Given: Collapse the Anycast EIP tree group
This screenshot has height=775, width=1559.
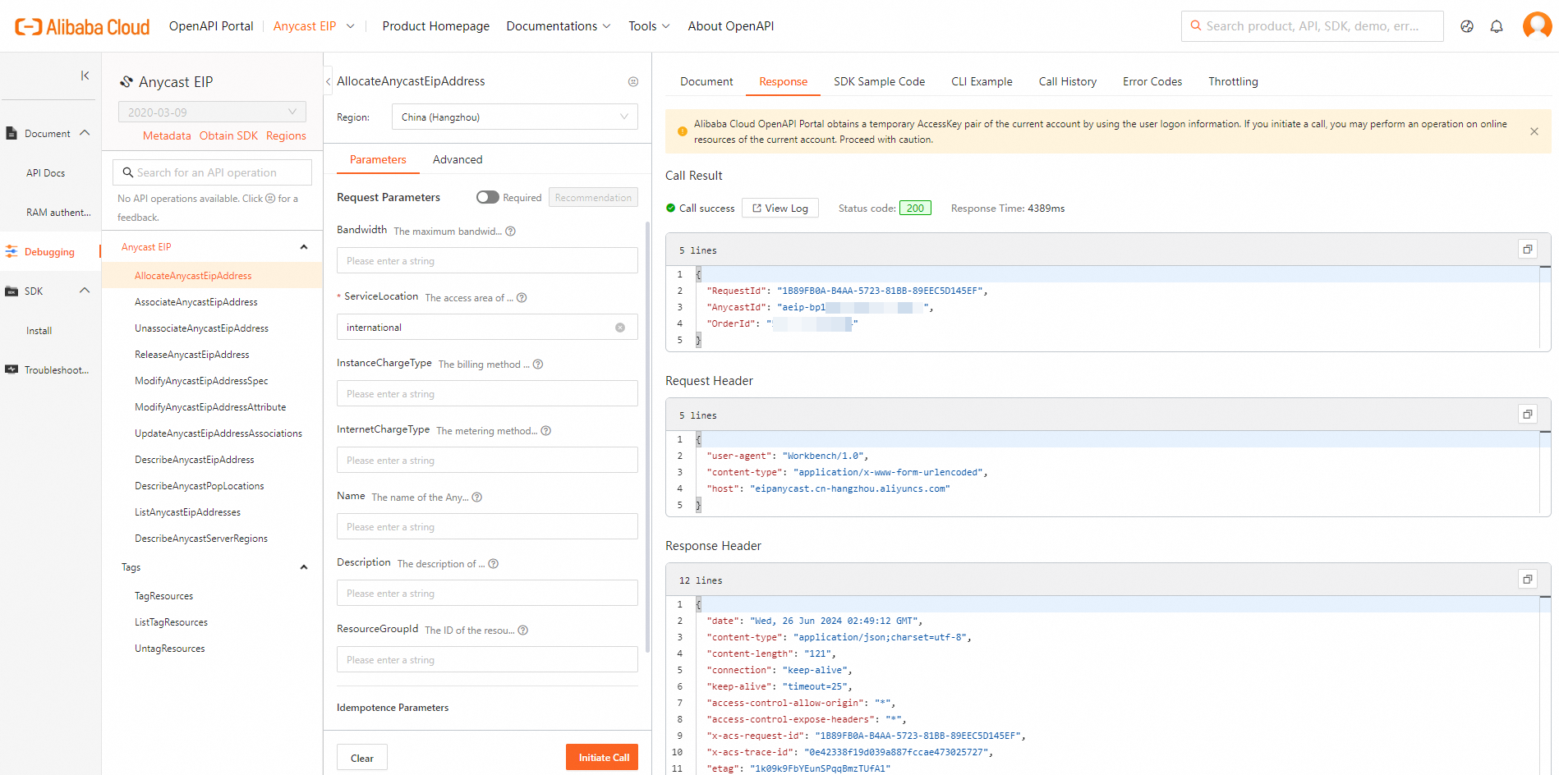Looking at the screenshot, I should tap(304, 247).
